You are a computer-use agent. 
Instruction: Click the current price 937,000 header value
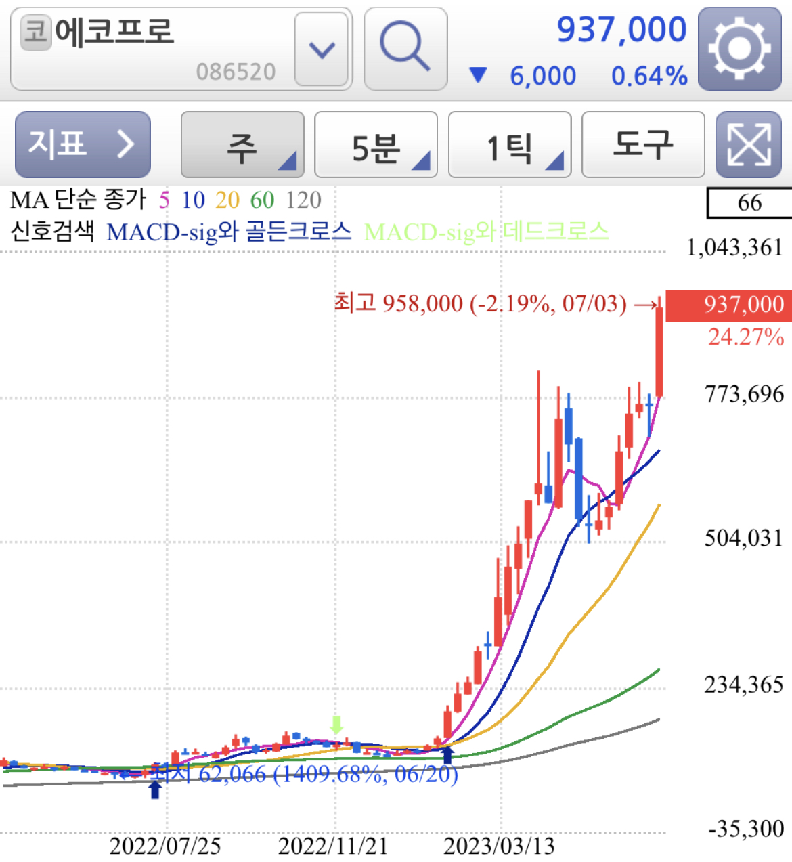(621, 30)
